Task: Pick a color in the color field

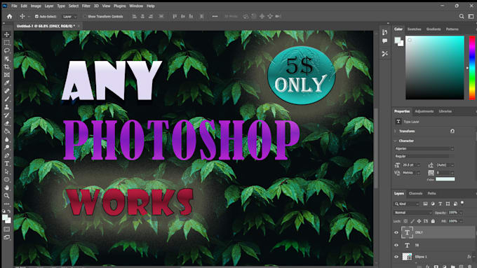Action: [434, 68]
